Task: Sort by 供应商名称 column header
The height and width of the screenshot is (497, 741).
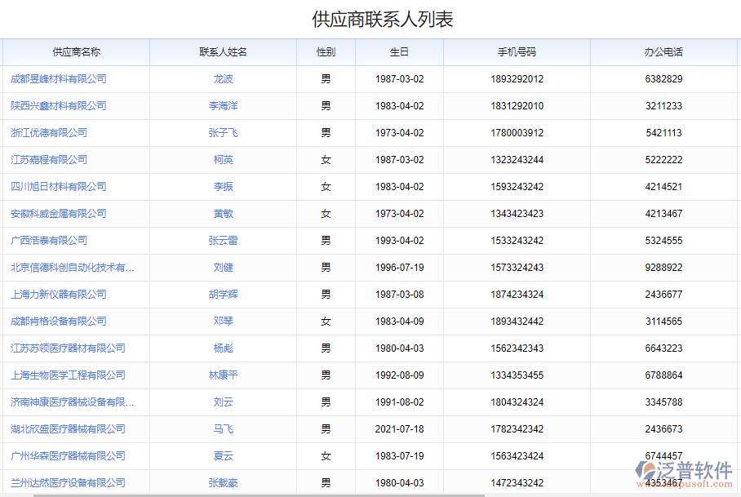Action: (75, 51)
